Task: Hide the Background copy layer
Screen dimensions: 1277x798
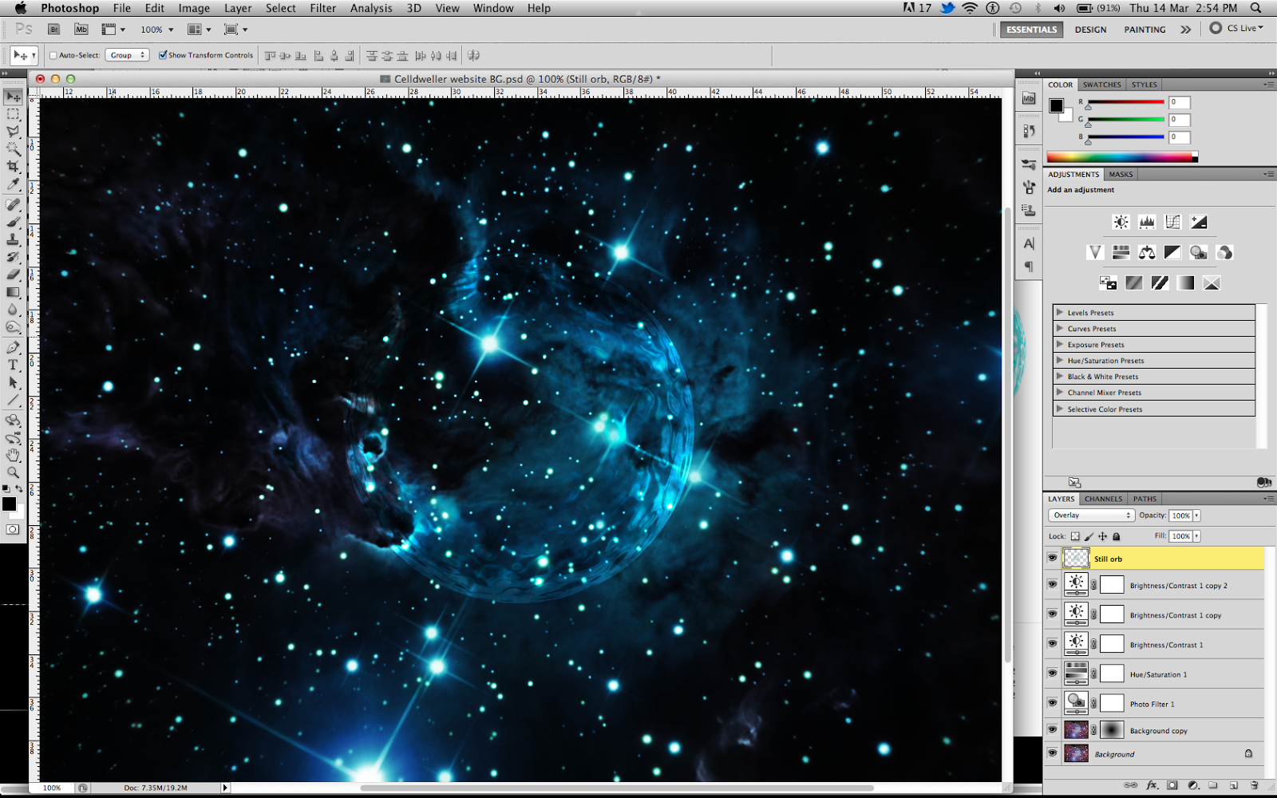Action: pos(1052,729)
